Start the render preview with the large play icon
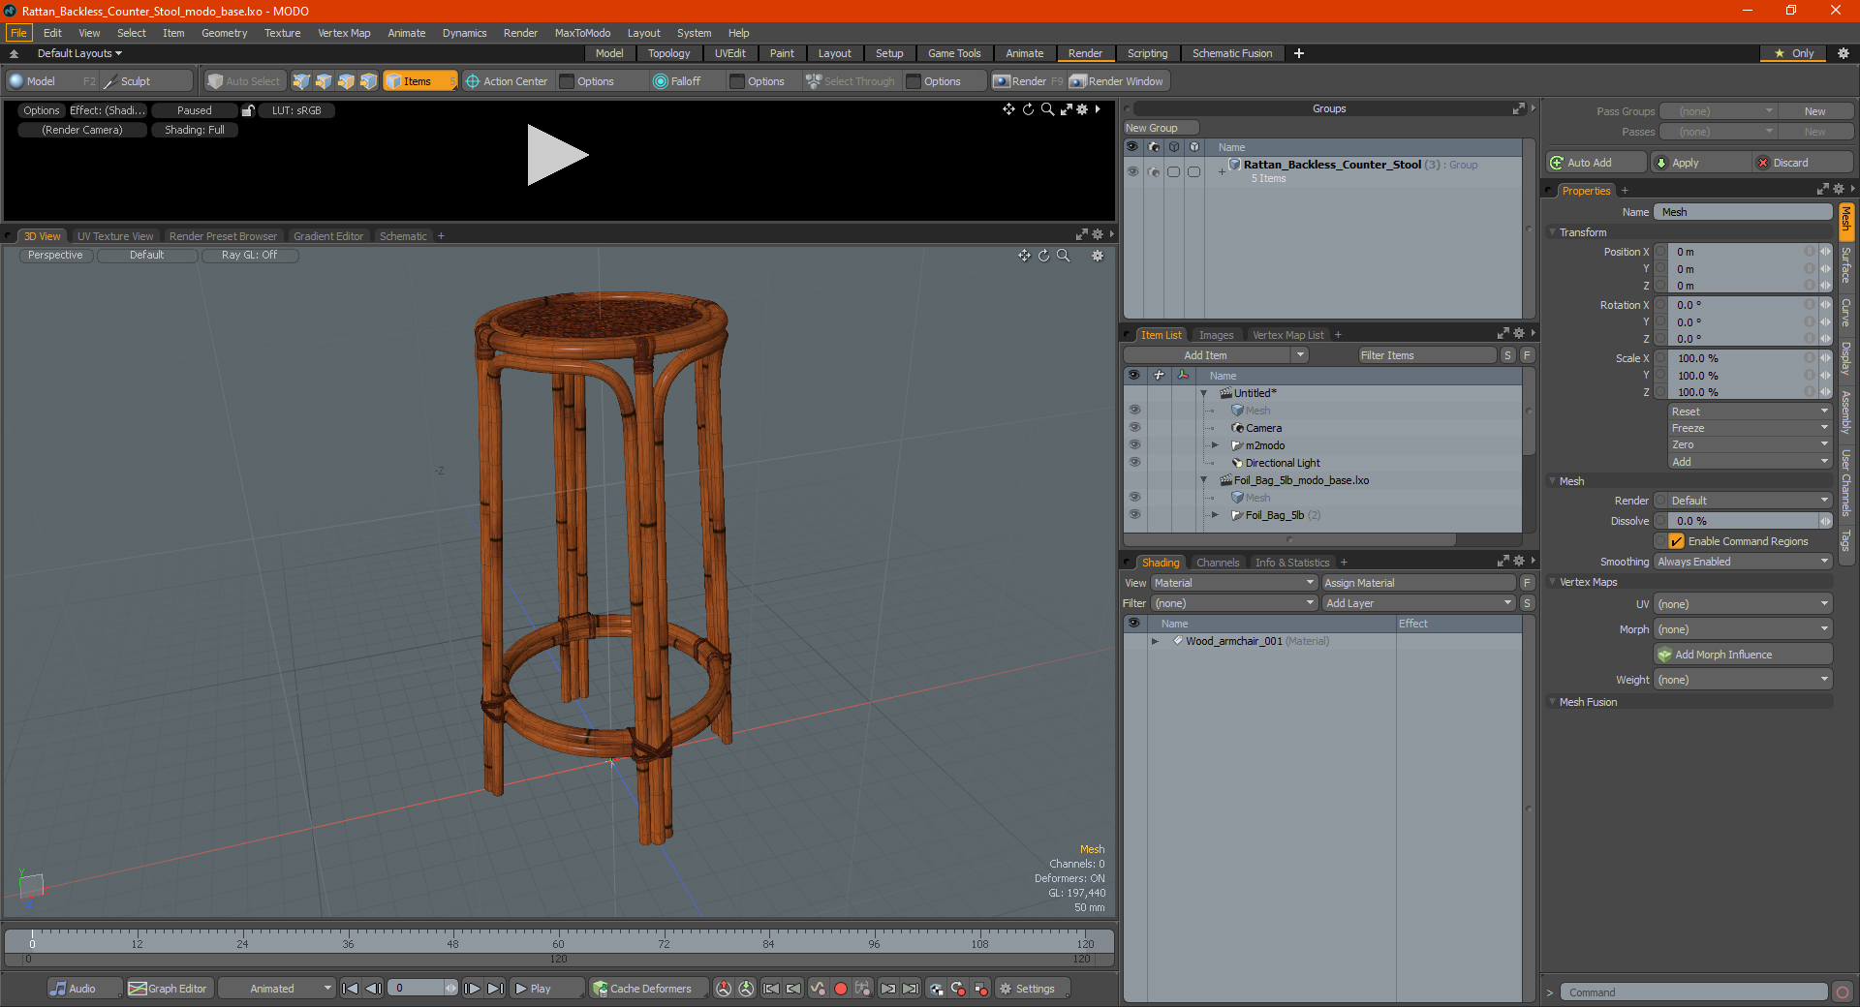The image size is (1860, 1007). [557, 155]
